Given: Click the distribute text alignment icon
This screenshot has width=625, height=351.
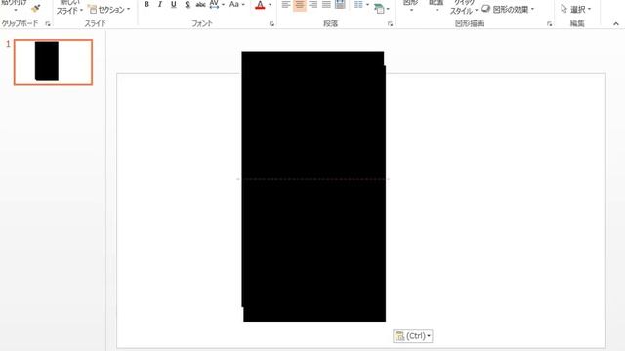Looking at the screenshot, I should (x=340, y=5).
